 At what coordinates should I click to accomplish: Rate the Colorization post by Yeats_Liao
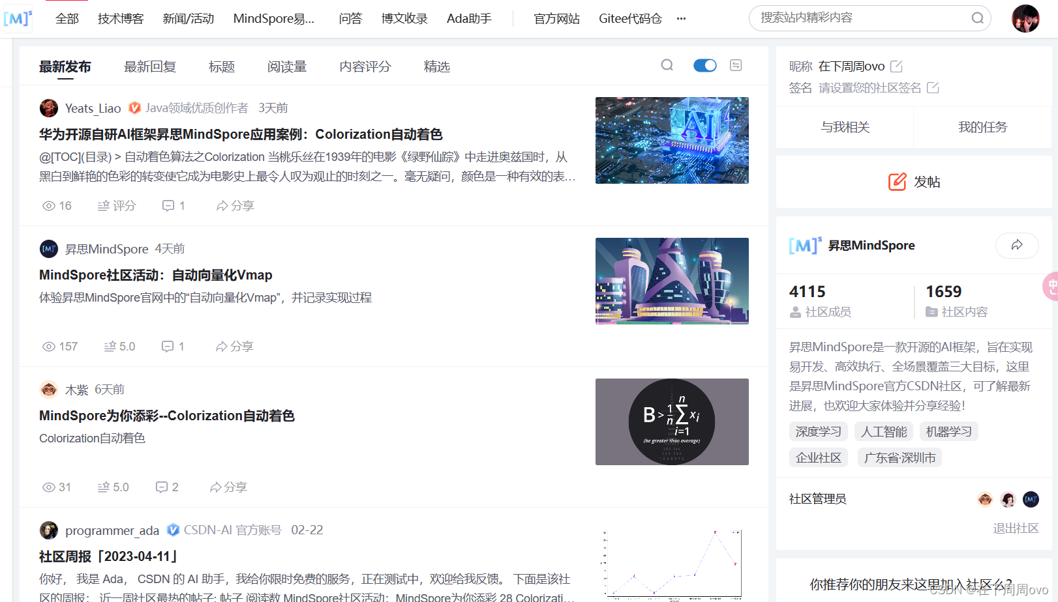coord(117,206)
